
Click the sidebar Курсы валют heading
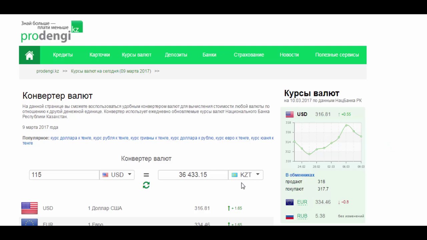point(312,93)
